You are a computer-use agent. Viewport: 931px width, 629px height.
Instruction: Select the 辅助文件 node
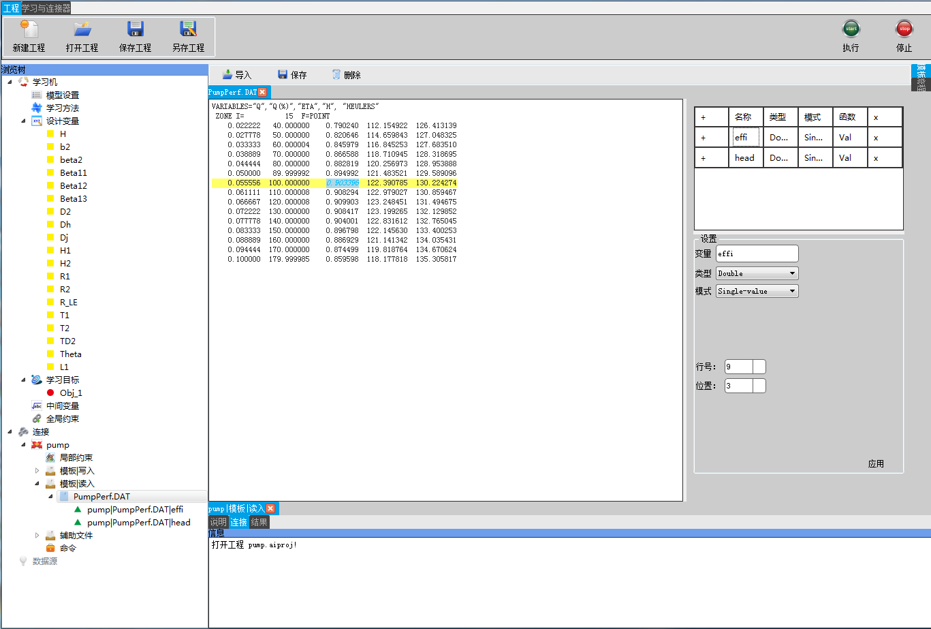[76, 535]
